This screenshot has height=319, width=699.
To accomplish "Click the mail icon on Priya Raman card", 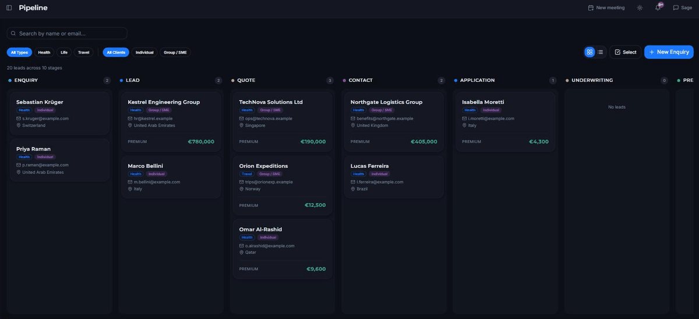I will coord(19,165).
